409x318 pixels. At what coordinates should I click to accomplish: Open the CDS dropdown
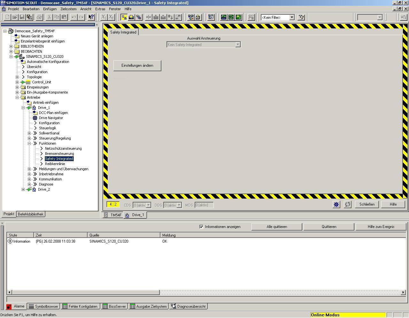coord(149,205)
